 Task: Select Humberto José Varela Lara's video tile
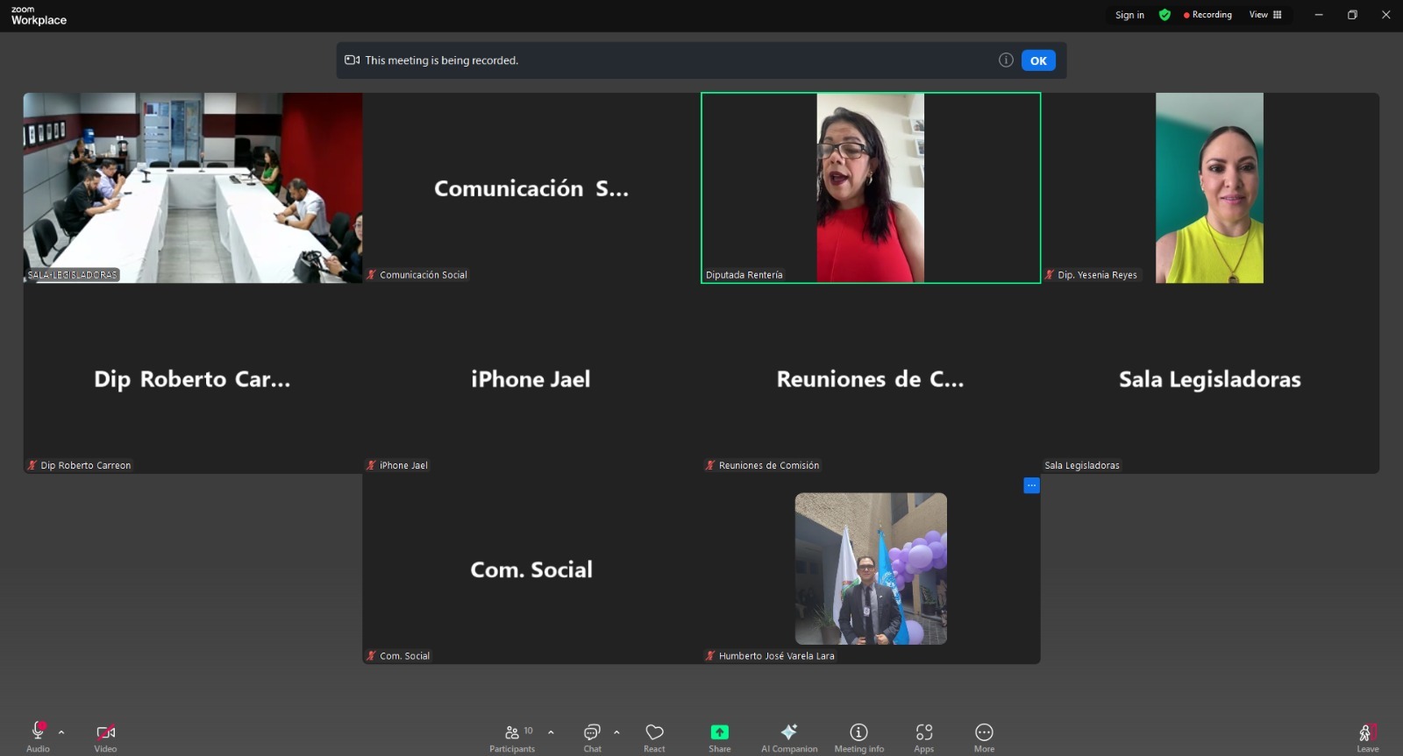[870, 569]
